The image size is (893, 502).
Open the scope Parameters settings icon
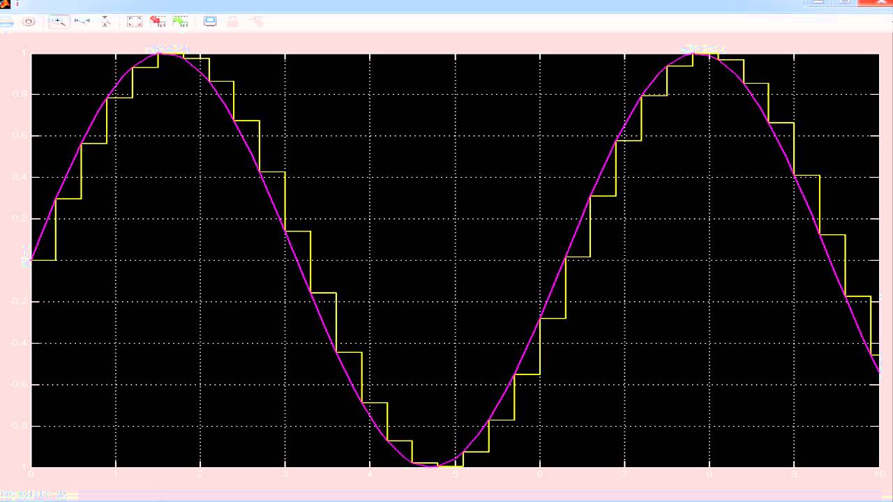click(x=29, y=22)
